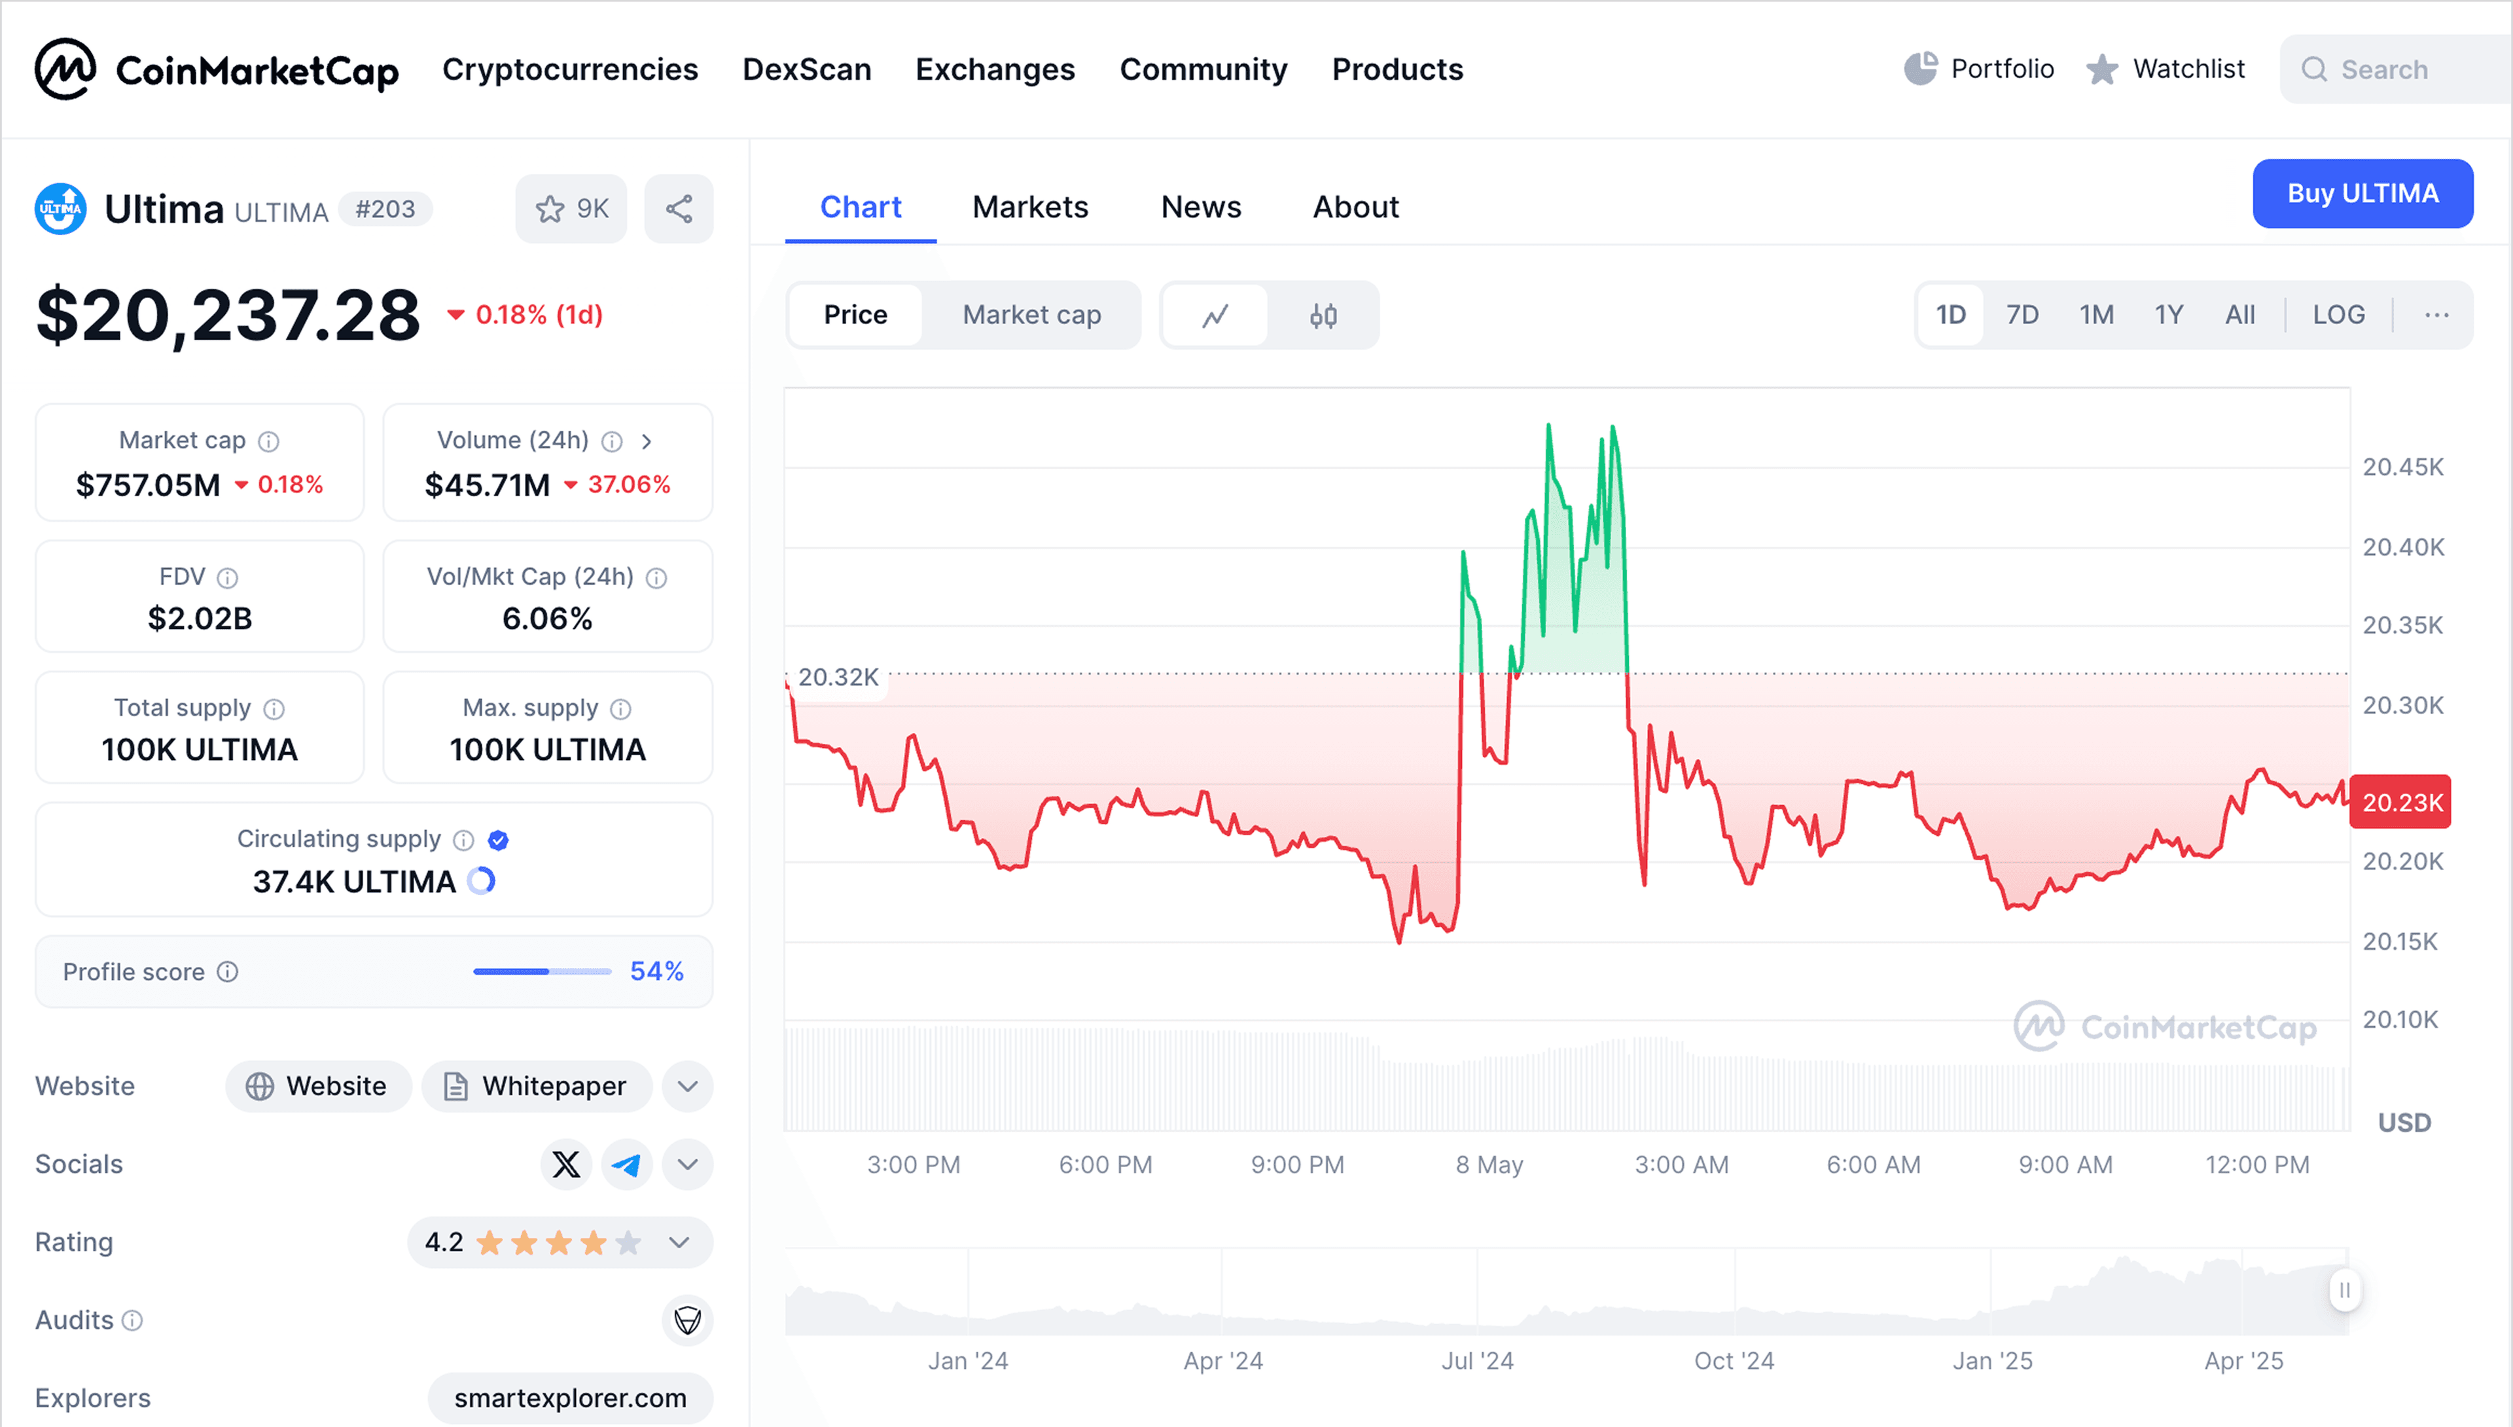
Task: Toggle LOG scale on chart
Action: [2339, 315]
